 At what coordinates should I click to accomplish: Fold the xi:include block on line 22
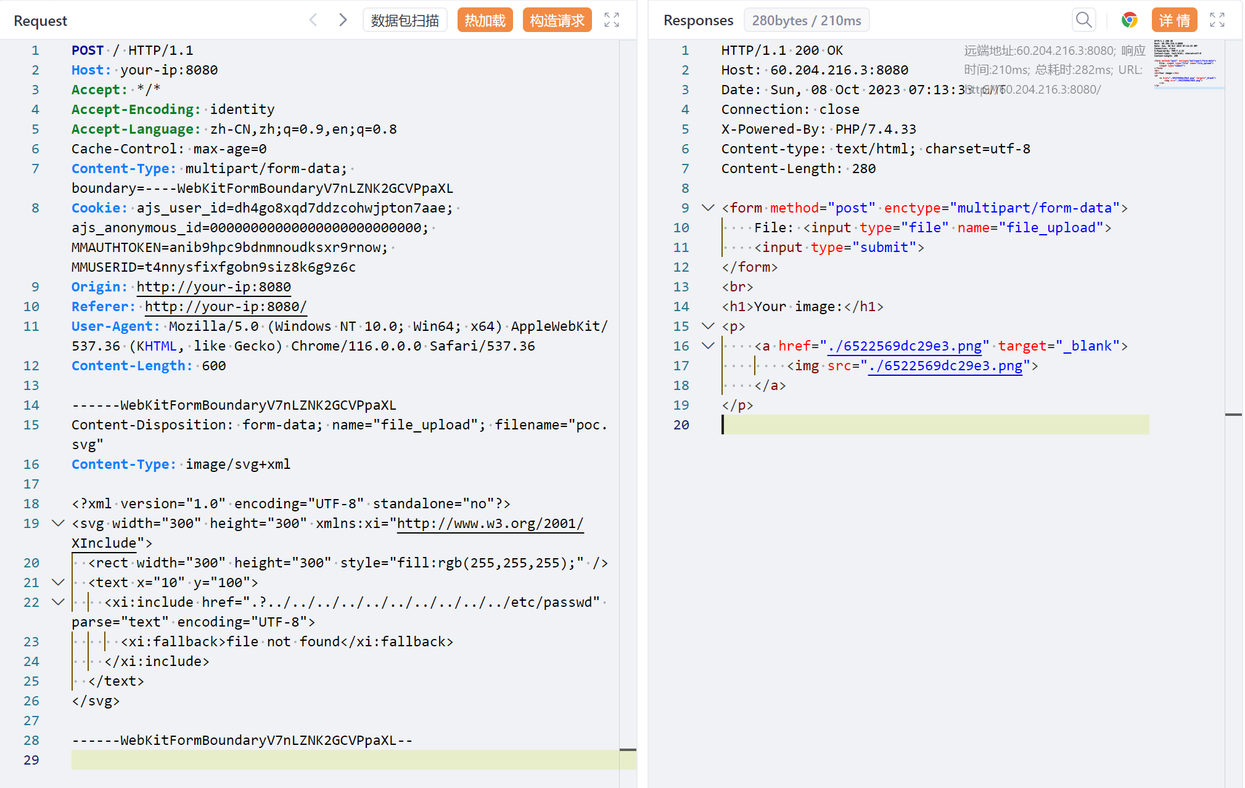[x=58, y=602]
